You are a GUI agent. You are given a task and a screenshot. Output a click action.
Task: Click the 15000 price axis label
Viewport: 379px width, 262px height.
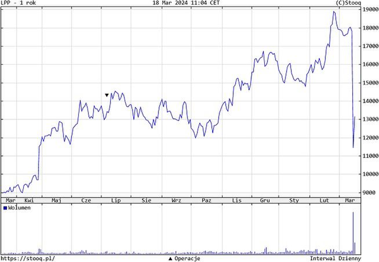[x=370, y=83]
